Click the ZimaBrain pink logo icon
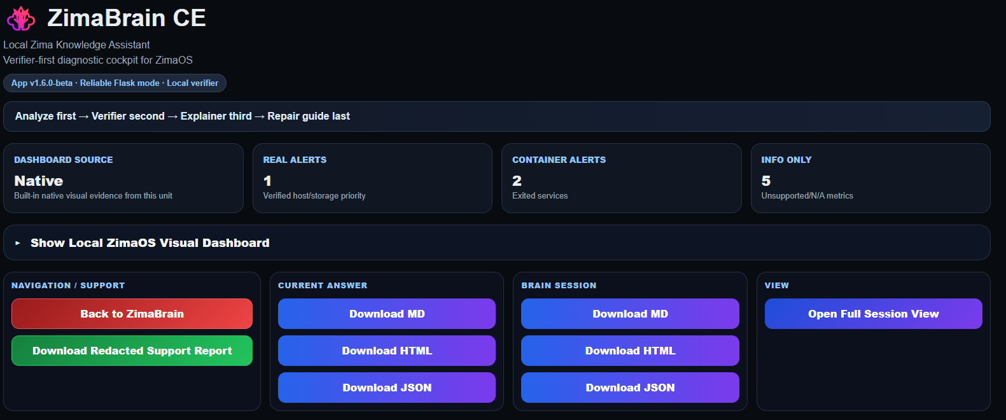 21,18
